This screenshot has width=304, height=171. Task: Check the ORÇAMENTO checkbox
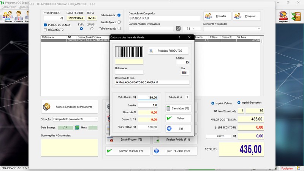pos(45,30)
